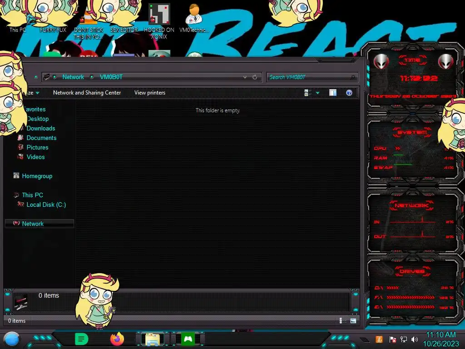Click the Favorites heading in sidebar

35,109
